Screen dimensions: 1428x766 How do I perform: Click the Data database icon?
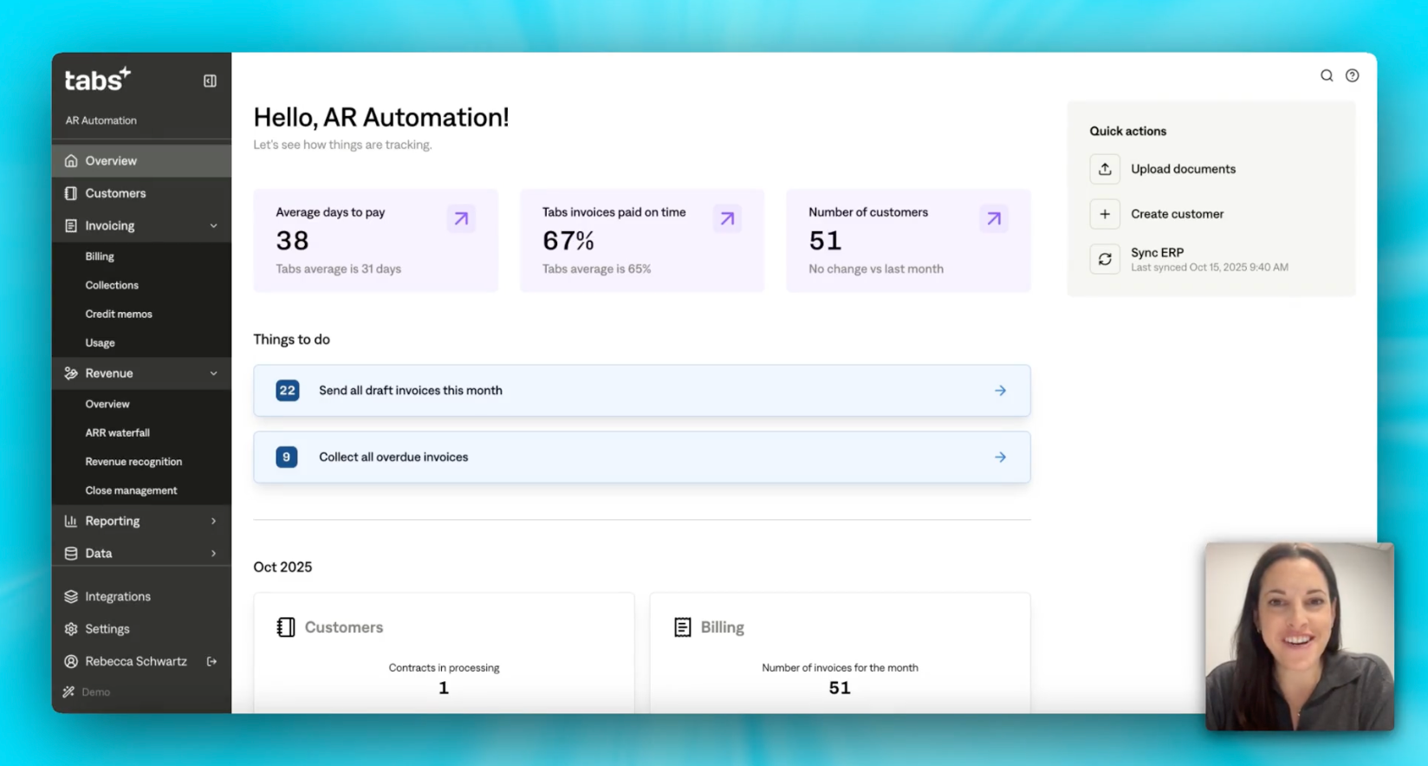tap(71, 553)
